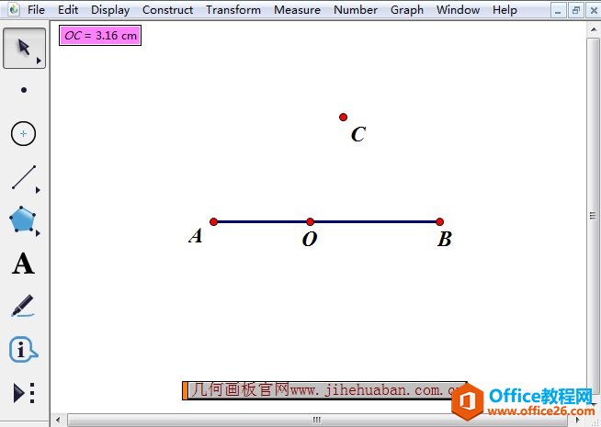The image size is (601, 427).
Task: Select midpoint O on the segment
Action: 310,221
